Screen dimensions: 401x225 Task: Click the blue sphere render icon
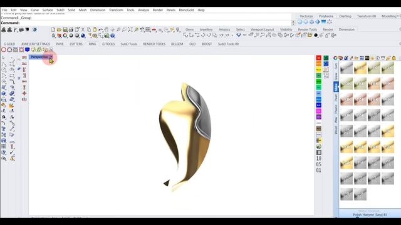click(83, 36)
